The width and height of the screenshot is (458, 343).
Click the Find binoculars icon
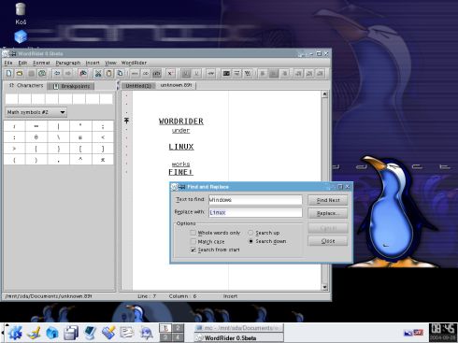point(83,74)
